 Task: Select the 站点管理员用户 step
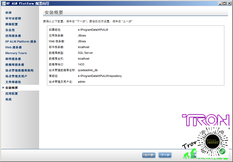16,76
